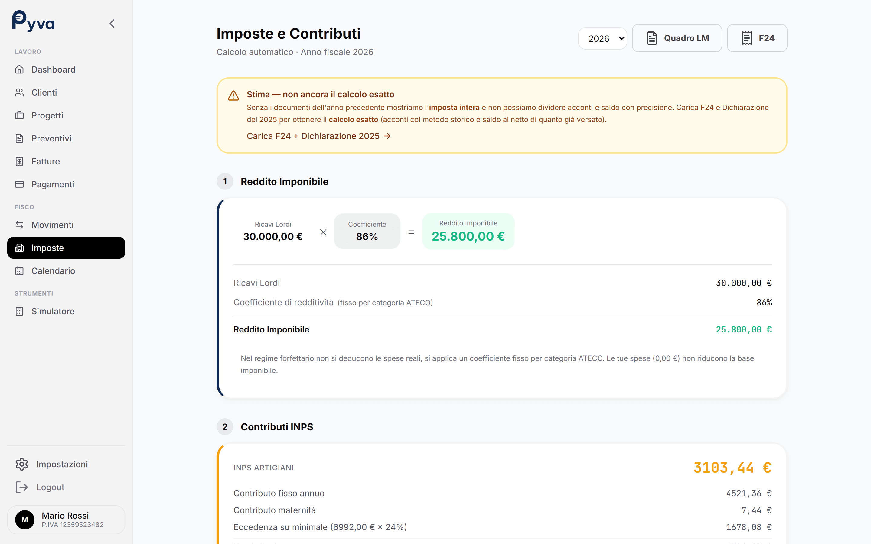
Task: Click the Coefficiente di redditività 86% value
Action: [764, 302]
